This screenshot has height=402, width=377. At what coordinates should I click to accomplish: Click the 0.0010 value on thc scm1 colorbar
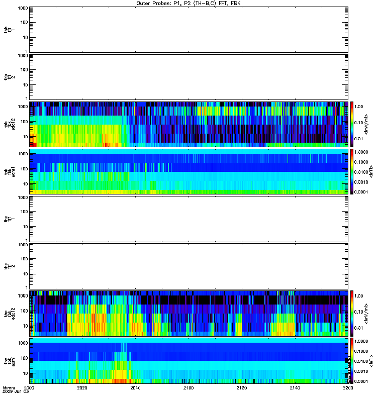(x=361, y=371)
